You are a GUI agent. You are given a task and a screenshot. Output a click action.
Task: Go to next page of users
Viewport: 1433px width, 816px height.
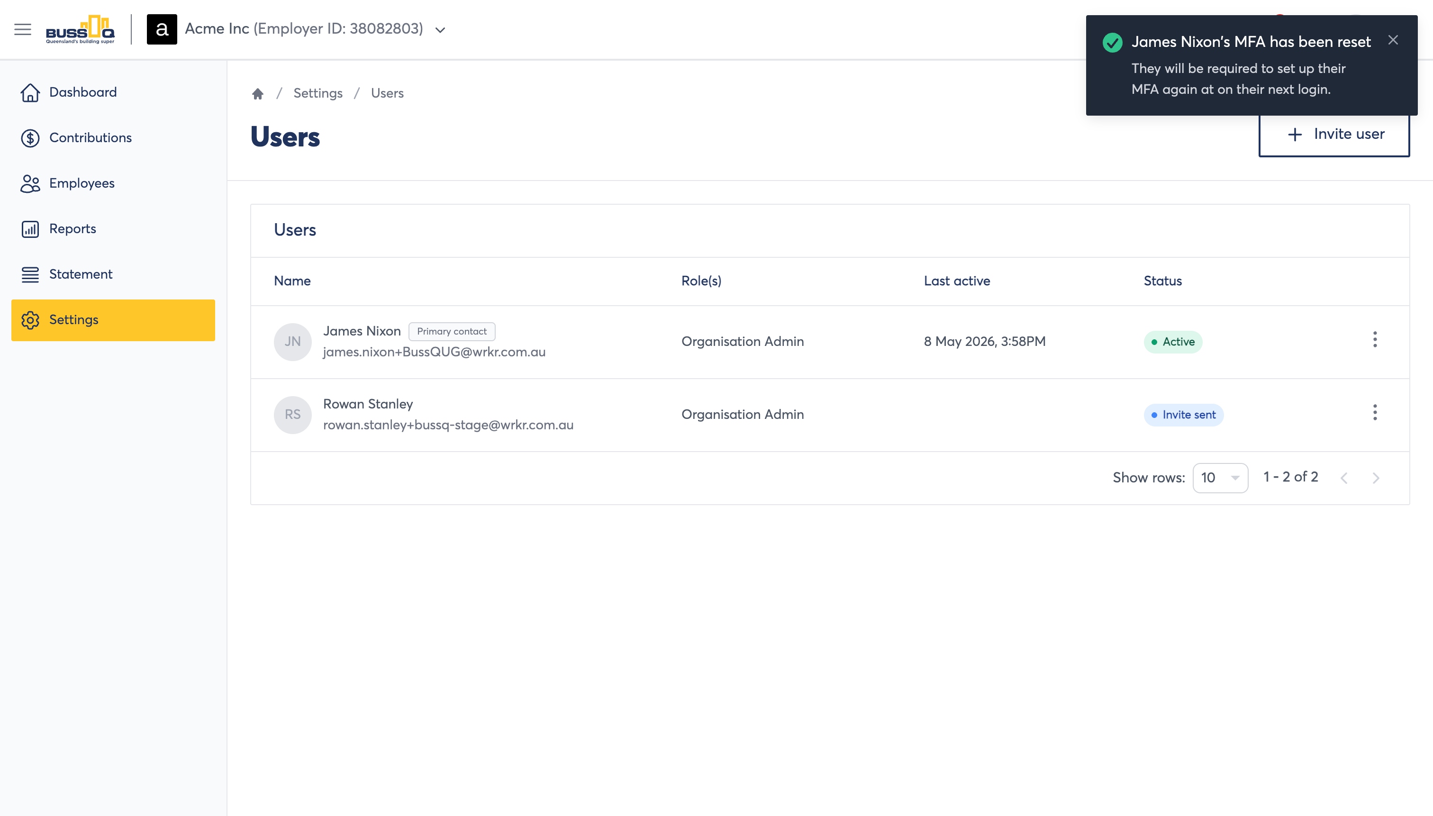(1375, 478)
